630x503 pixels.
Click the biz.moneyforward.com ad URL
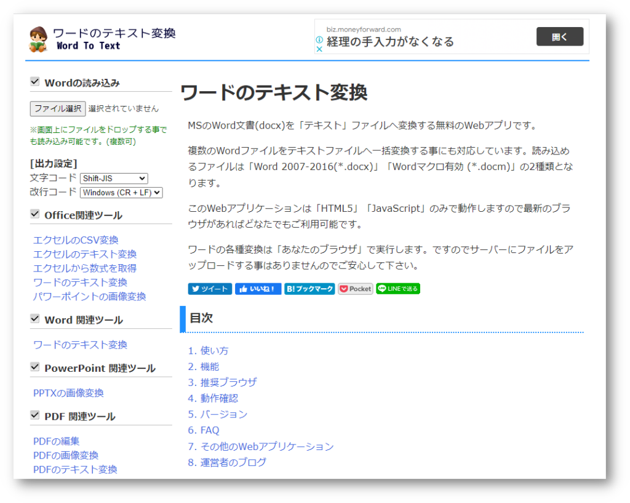click(364, 30)
